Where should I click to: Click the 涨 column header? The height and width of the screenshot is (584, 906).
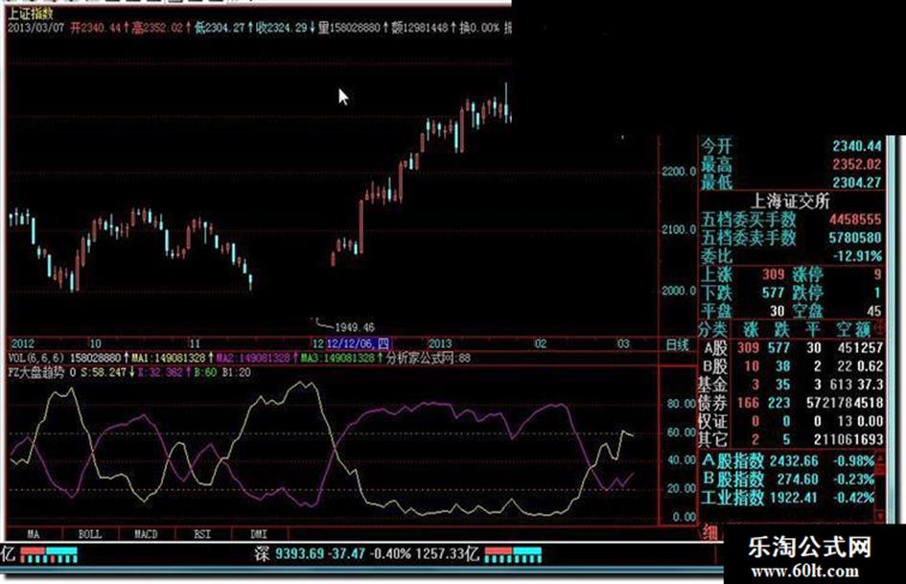pos(751,330)
